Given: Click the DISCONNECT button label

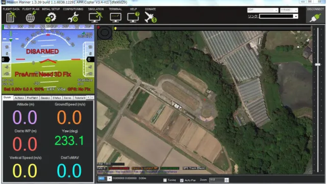Looking at the screenshot, I should pos(315,9).
